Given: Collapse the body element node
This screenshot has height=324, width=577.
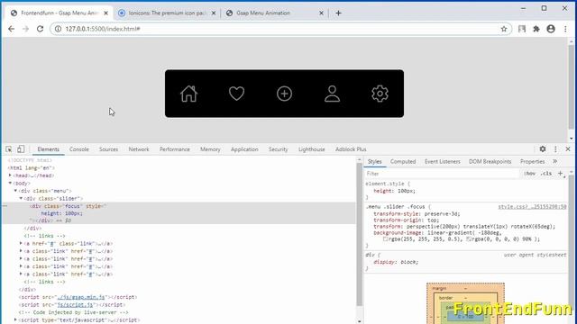Looking at the screenshot, I should (10, 183).
